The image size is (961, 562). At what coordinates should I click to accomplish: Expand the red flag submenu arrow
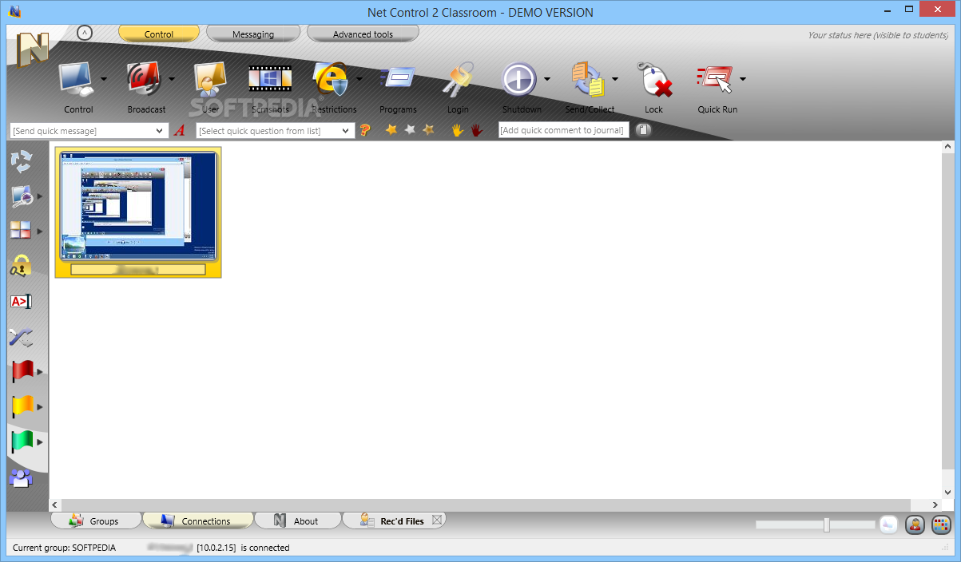tap(40, 371)
